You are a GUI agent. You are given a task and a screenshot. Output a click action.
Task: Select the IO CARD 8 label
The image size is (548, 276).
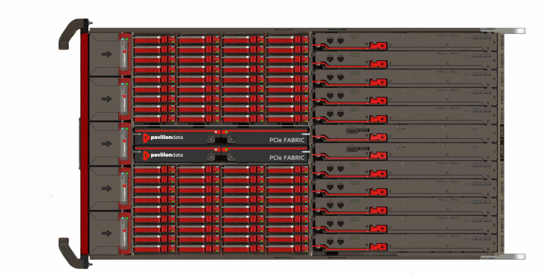pos(501,207)
